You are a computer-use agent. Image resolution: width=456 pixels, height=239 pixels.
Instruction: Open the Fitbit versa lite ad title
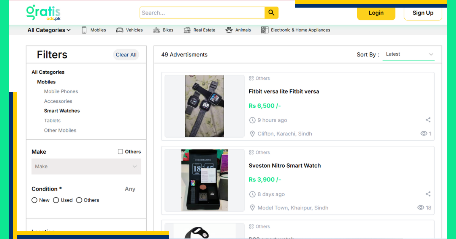[284, 91]
